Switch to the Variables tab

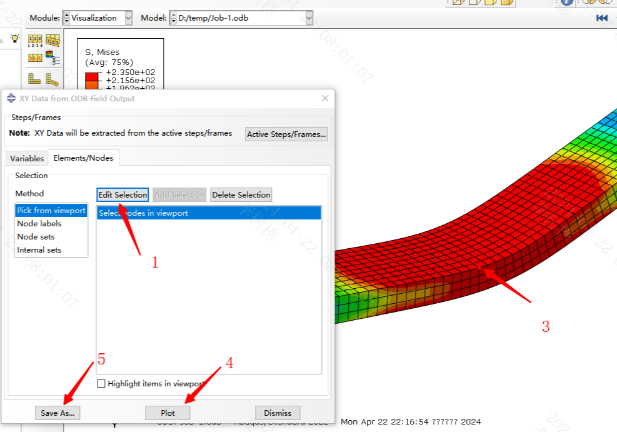tap(27, 159)
